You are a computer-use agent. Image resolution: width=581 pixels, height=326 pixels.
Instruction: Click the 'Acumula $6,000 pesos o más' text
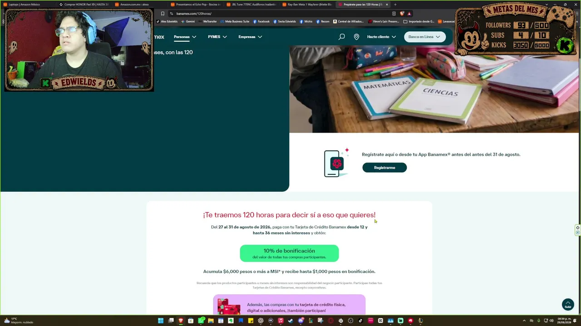coord(289,272)
